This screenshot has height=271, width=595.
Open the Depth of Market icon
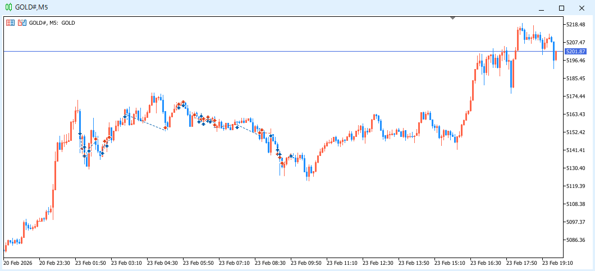pos(22,23)
